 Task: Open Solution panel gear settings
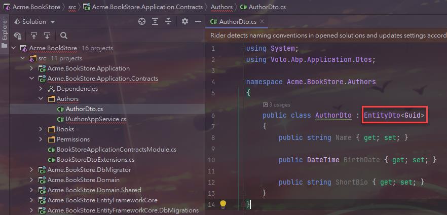click(185, 22)
